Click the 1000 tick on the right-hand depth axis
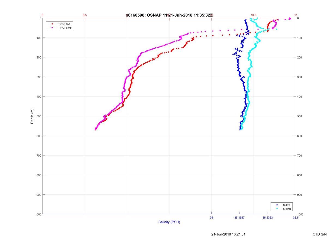This screenshot has width=327, height=241. coord(301,214)
